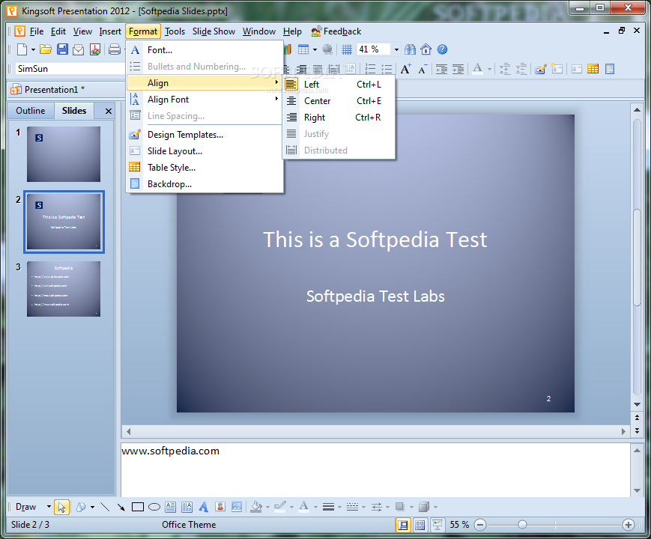This screenshot has height=539, width=651.
Task: Open Table Style... menu entry
Action: [205, 168]
